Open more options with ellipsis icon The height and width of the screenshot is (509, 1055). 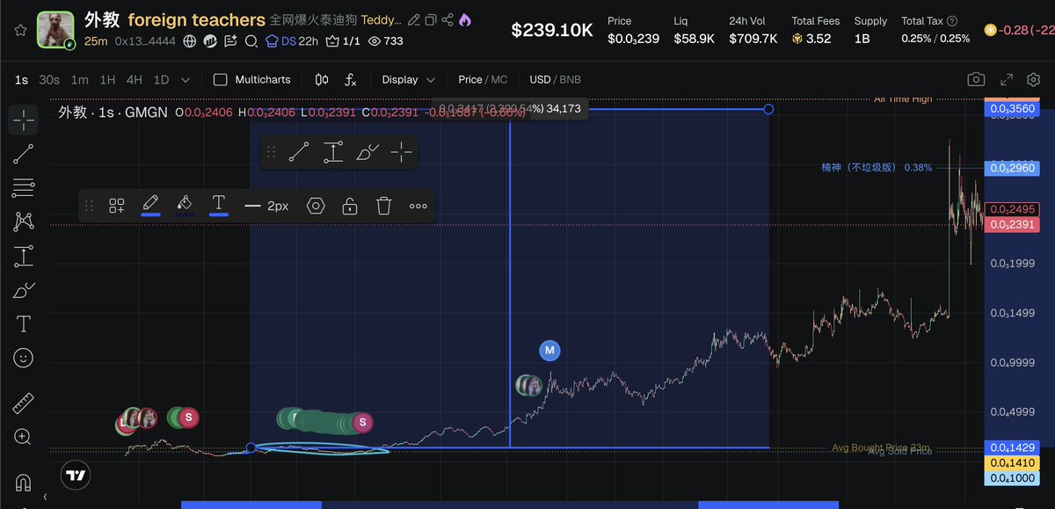(417, 205)
